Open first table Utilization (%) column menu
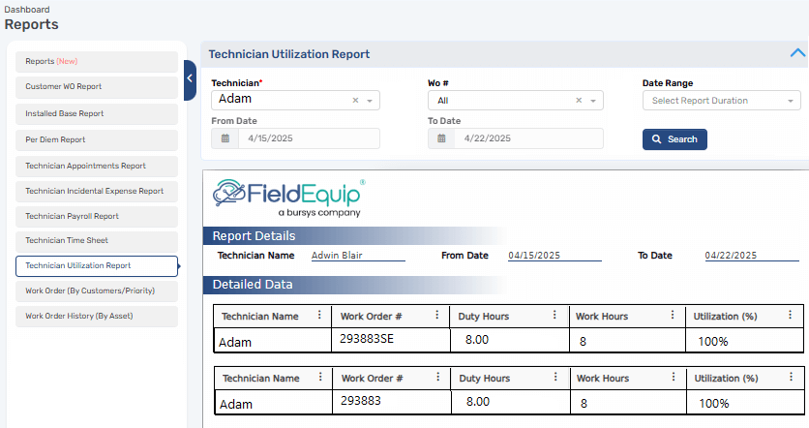The image size is (809, 428). click(x=790, y=315)
